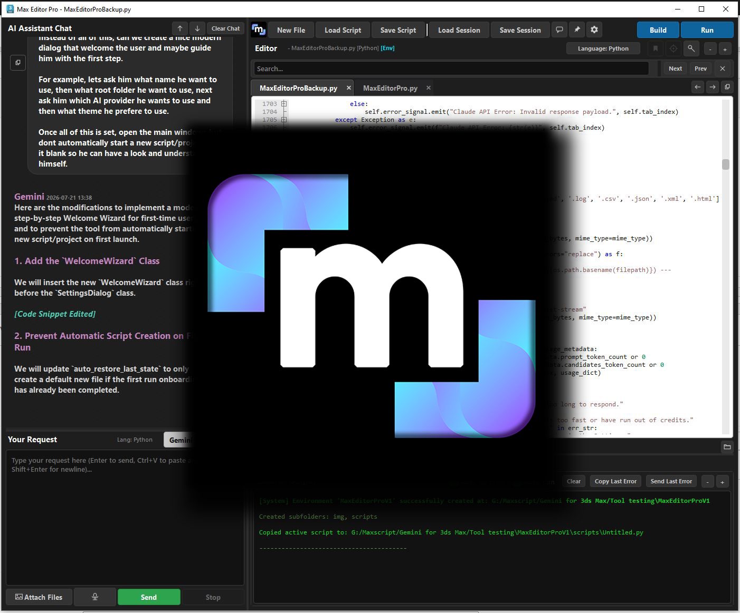Click 'Created subfolders: img, scripts' console line

318,517
